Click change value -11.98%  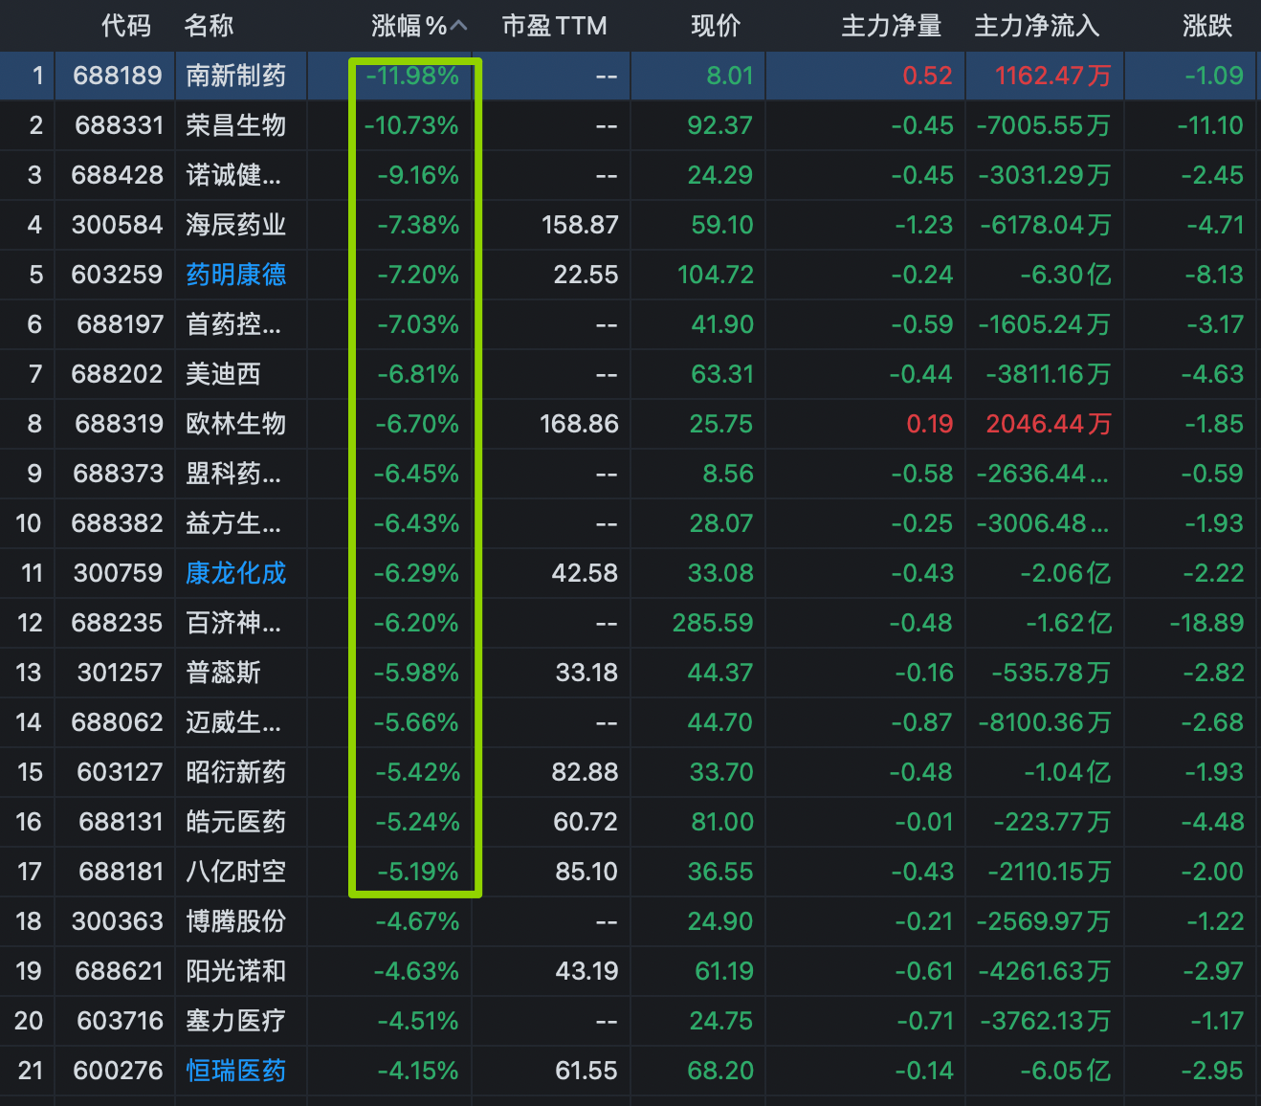(412, 76)
